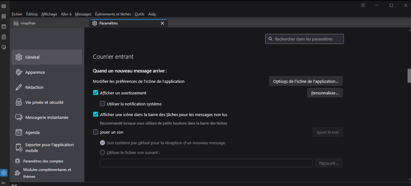The width and height of the screenshot is (411, 186).
Task: Enable "Utiliser la notification système"
Action: pos(103,104)
